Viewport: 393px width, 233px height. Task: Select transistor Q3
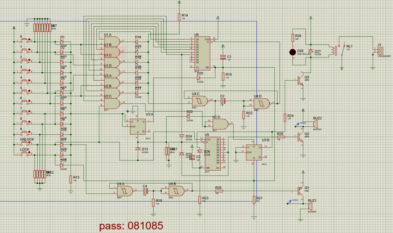(x=301, y=80)
